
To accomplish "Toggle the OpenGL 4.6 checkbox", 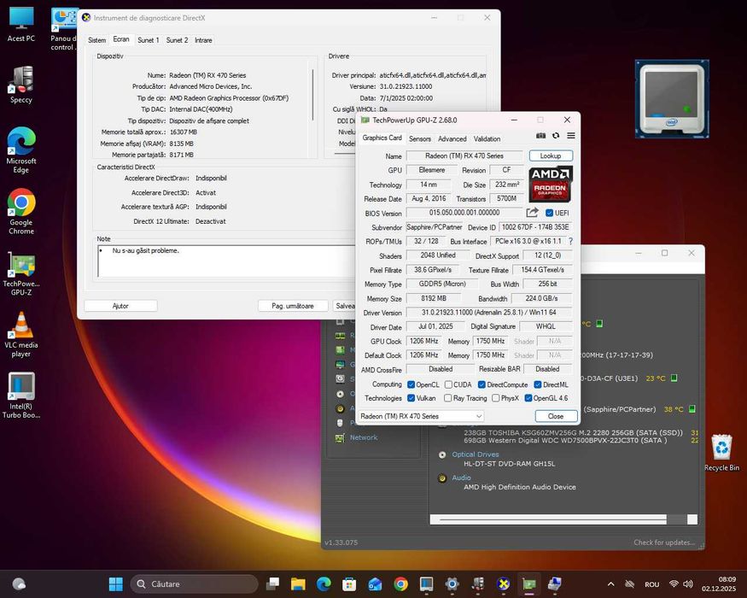I will (528, 398).
